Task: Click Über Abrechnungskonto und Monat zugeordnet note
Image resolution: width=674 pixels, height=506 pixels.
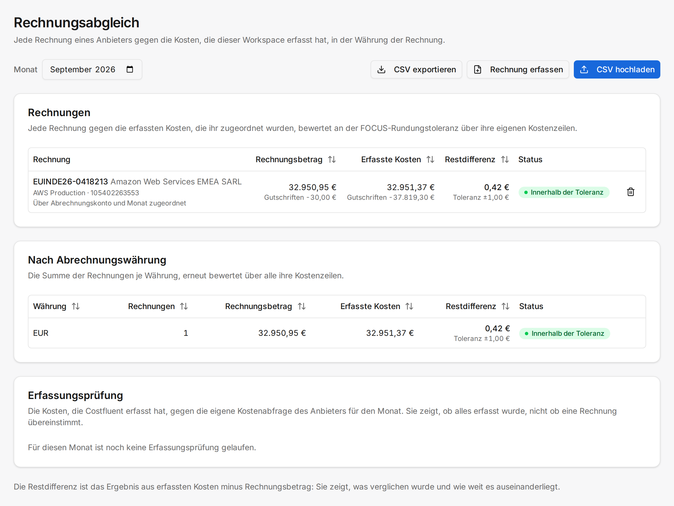Action: click(x=110, y=203)
